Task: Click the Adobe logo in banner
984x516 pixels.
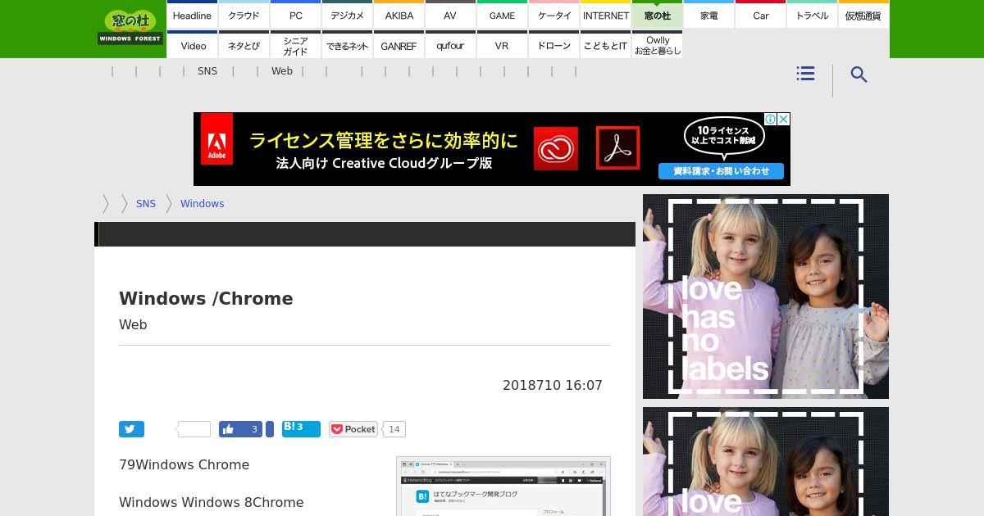Action: point(216,140)
